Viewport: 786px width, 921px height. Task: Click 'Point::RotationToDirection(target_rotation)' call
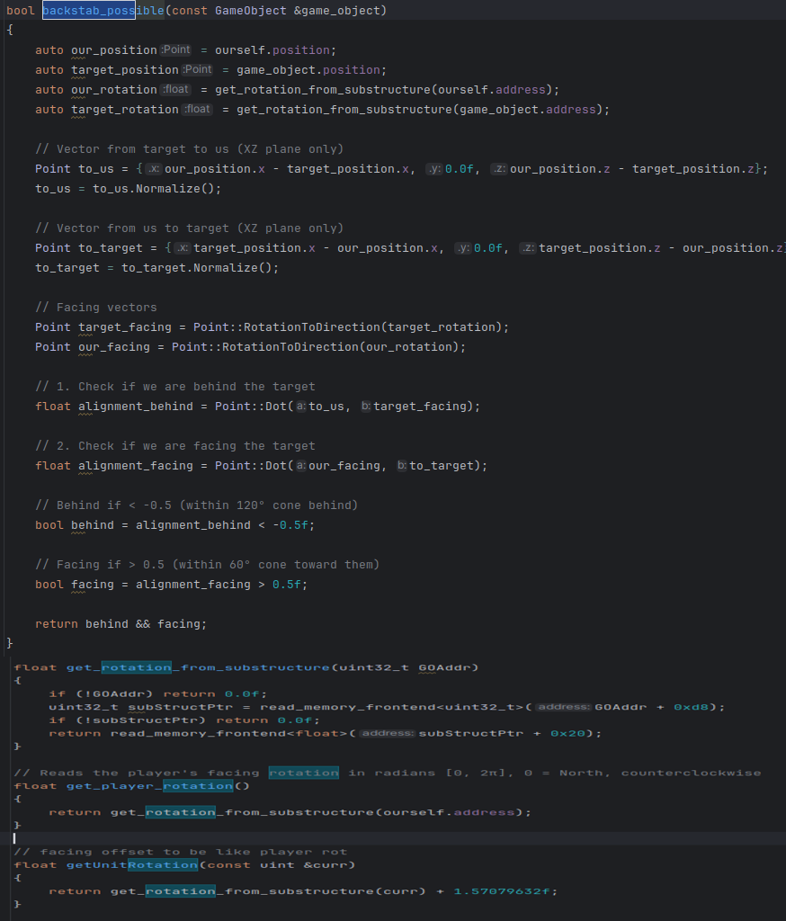coord(348,327)
